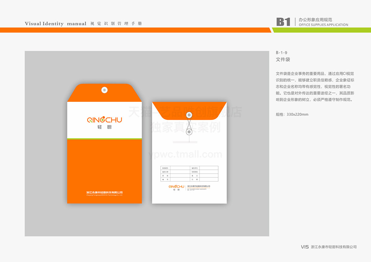Click the "视觉识别管理手册" header text
This screenshot has width=371, height=262.
116,24
